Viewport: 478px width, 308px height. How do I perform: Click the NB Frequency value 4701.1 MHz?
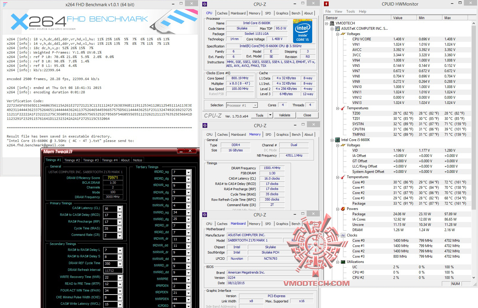tap(294, 155)
